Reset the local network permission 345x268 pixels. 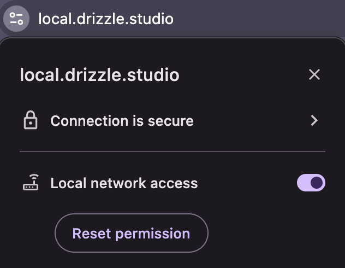click(x=131, y=234)
